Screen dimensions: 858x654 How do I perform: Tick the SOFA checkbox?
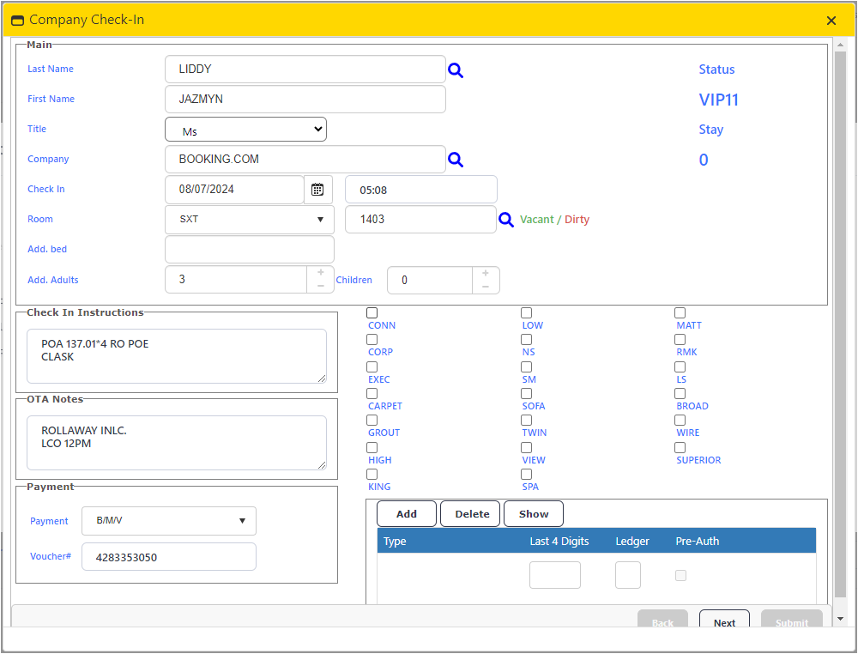pos(527,393)
